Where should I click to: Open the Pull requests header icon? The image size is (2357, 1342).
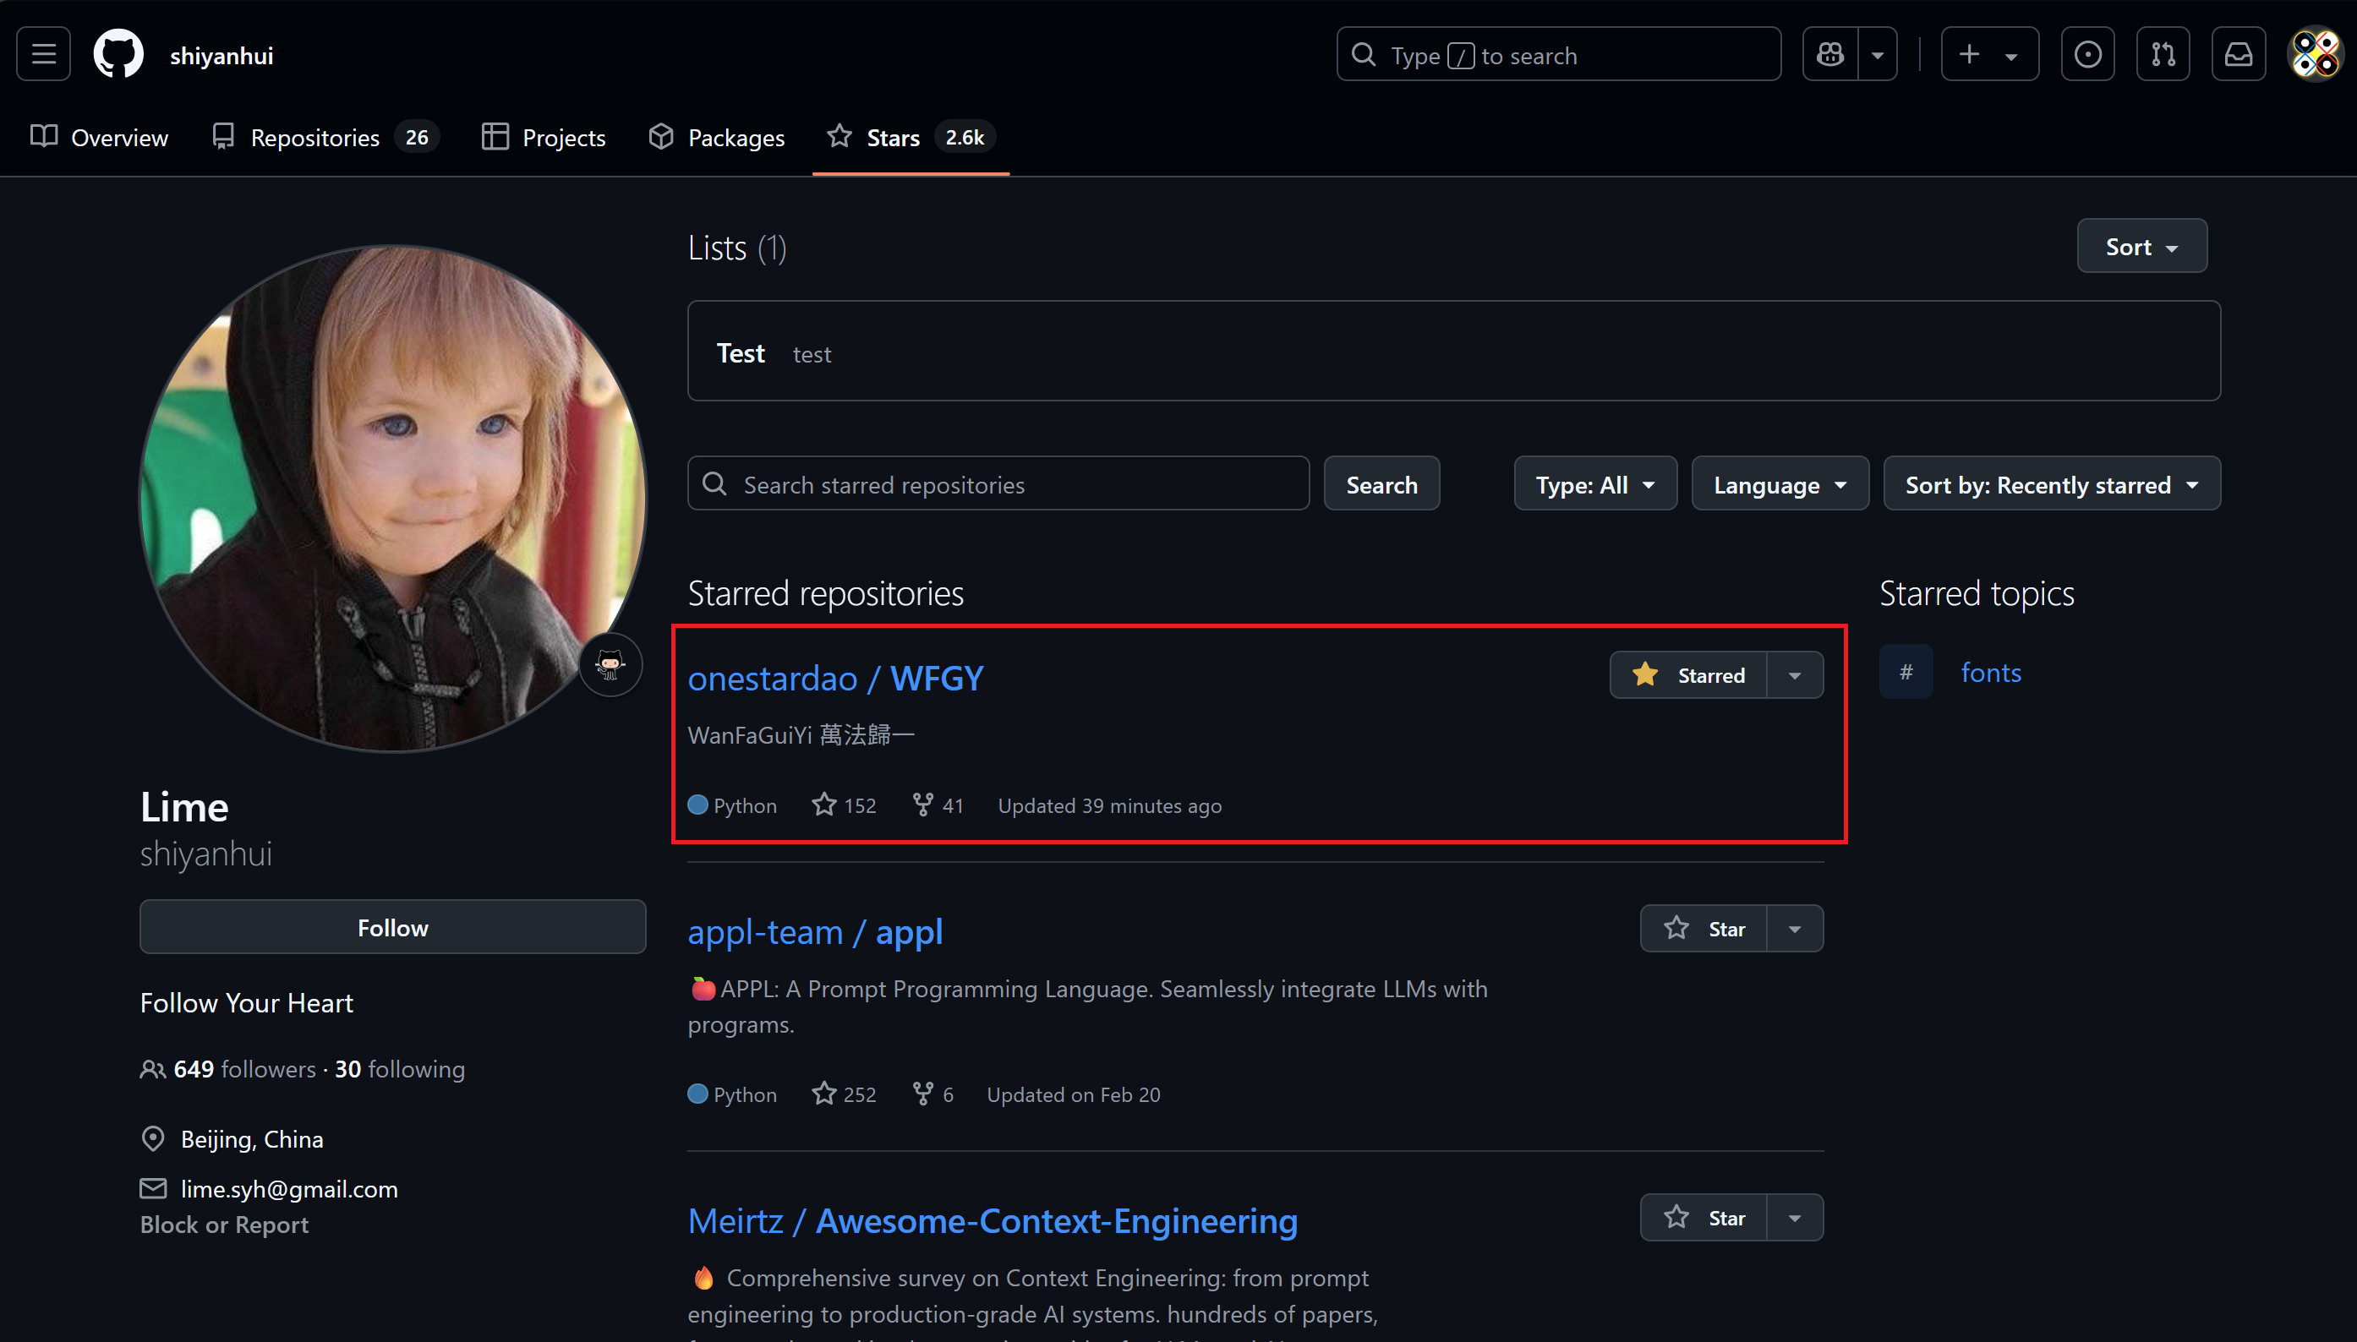pos(2163,54)
